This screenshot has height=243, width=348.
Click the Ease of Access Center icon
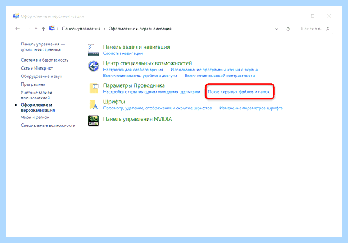(93, 66)
